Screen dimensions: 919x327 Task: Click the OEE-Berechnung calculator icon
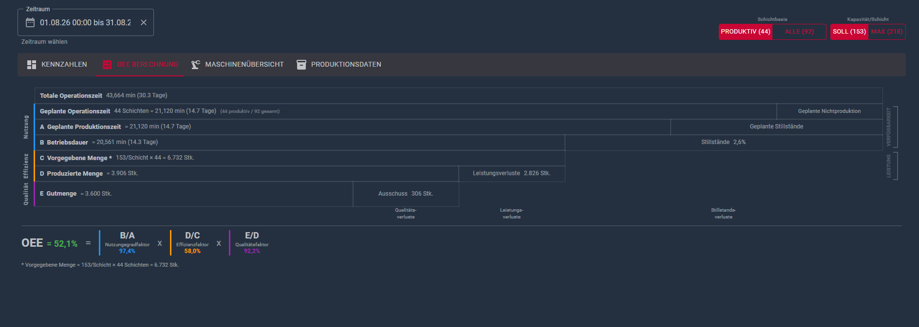pos(107,65)
